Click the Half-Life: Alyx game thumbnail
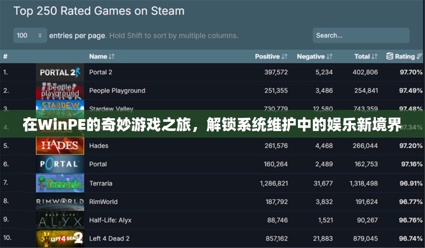This screenshot has height=248, width=425. (60, 220)
